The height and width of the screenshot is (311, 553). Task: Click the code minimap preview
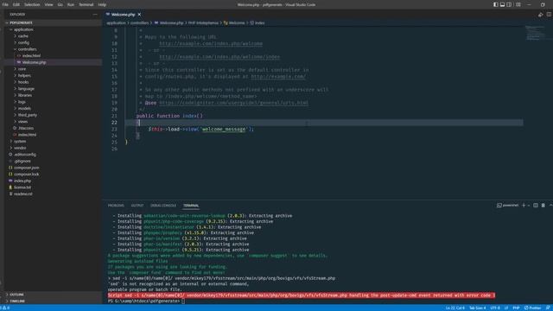pos(535,33)
